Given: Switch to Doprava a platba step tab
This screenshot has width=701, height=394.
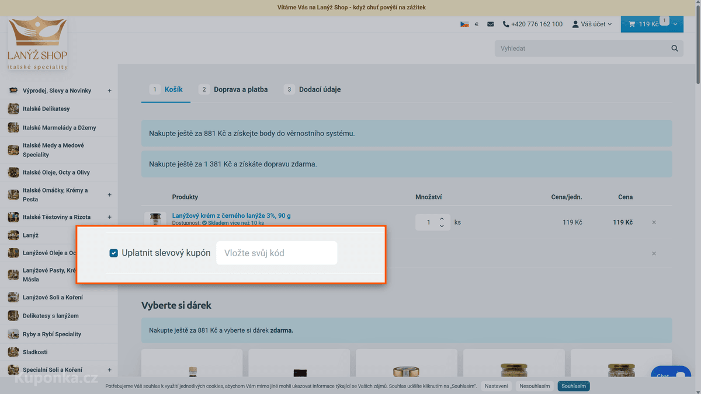Looking at the screenshot, I should click(x=233, y=89).
